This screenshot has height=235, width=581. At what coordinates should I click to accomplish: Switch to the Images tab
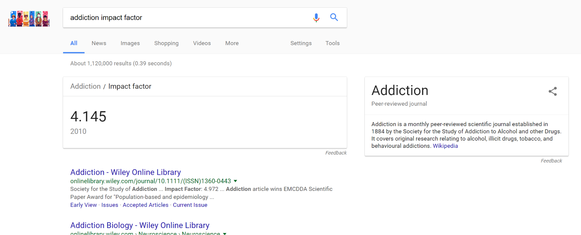click(x=130, y=43)
